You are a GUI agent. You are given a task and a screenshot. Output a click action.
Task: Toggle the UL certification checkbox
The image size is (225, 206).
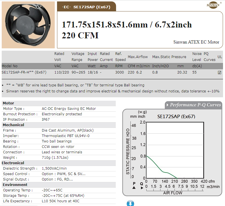coord(219,73)
